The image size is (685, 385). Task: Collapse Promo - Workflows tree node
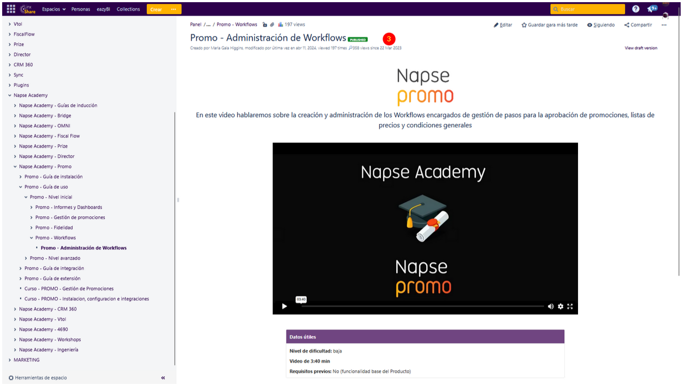tap(32, 238)
